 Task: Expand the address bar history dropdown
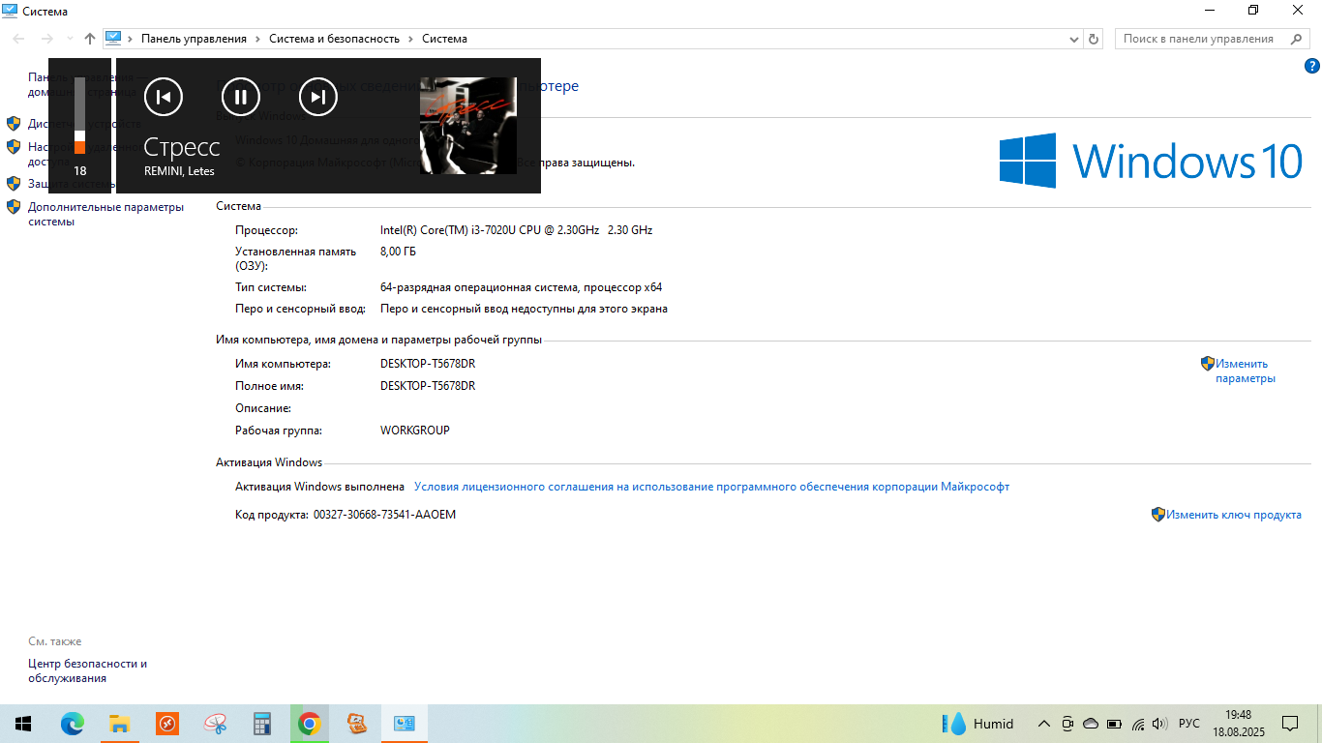tap(1073, 40)
